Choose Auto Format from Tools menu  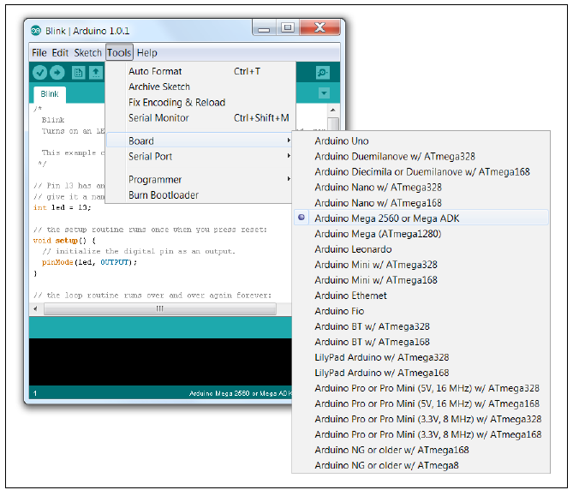pos(200,71)
